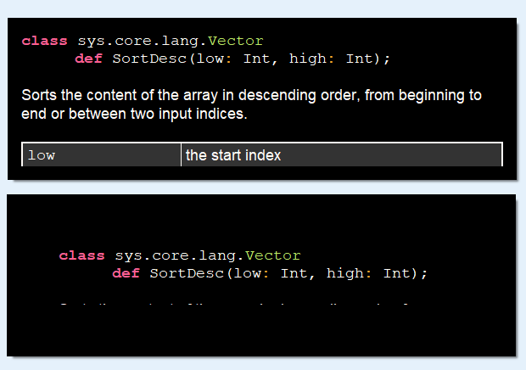The width and height of the screenshot is (526, 370).
Task: Click the pink class keyword in bottom panel
Action: [x=82, y=255]
